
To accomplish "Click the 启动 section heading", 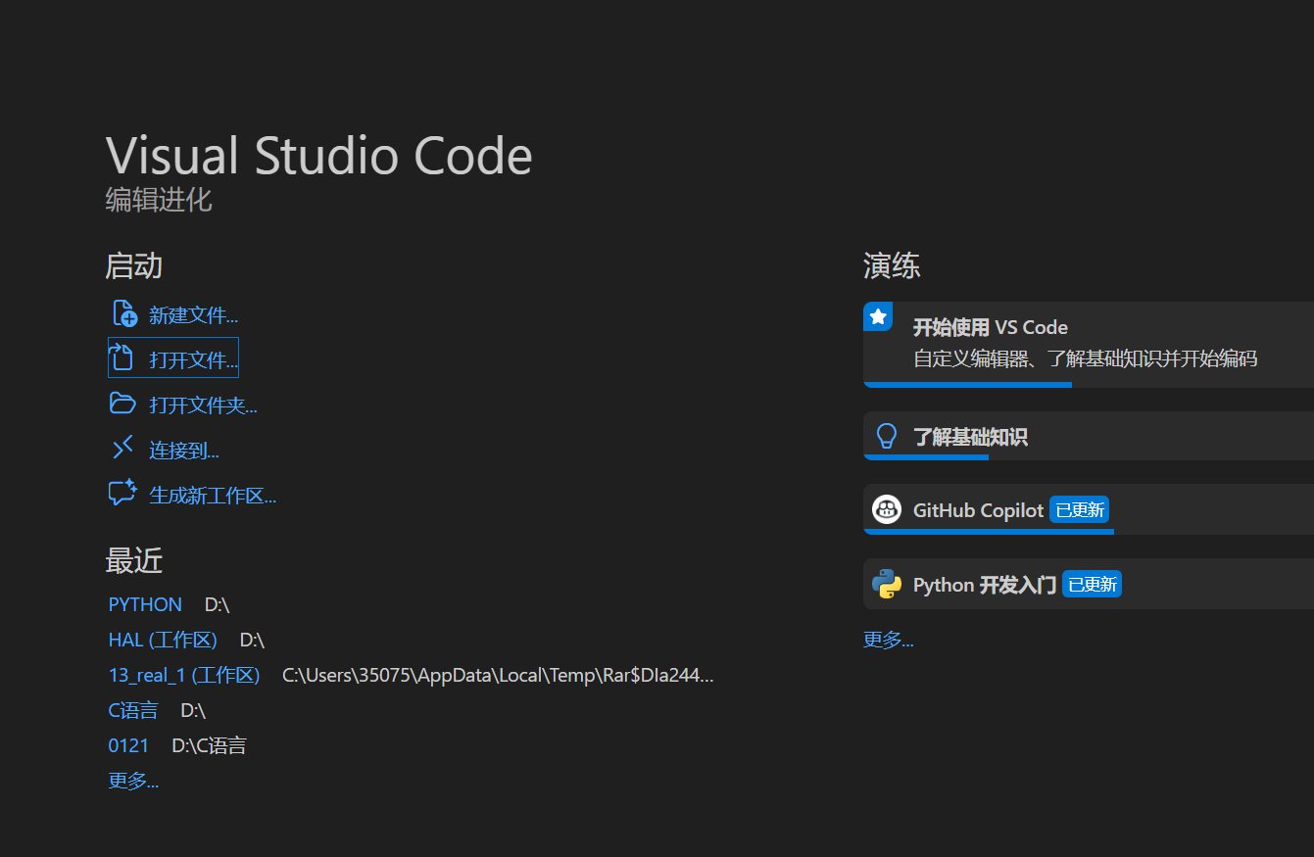I will tap(134, 265).
